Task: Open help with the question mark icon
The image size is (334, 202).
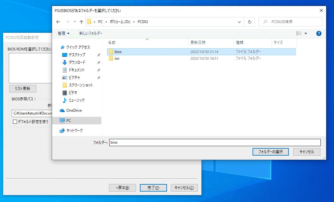Action: click(319, 33)
